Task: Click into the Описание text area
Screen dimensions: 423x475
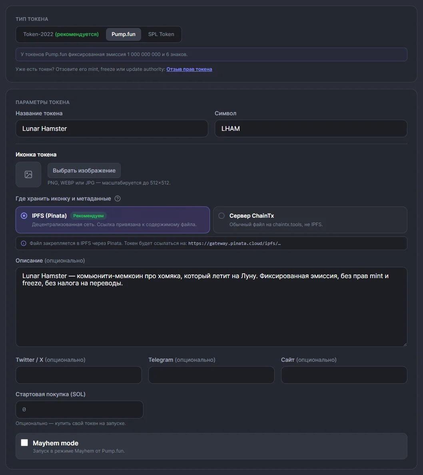Action: pos(211,307)
